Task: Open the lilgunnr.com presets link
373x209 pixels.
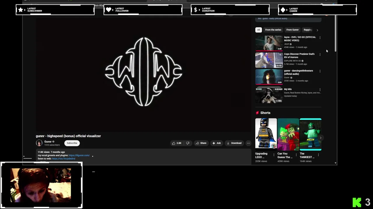Action: [x=79, y=155]
